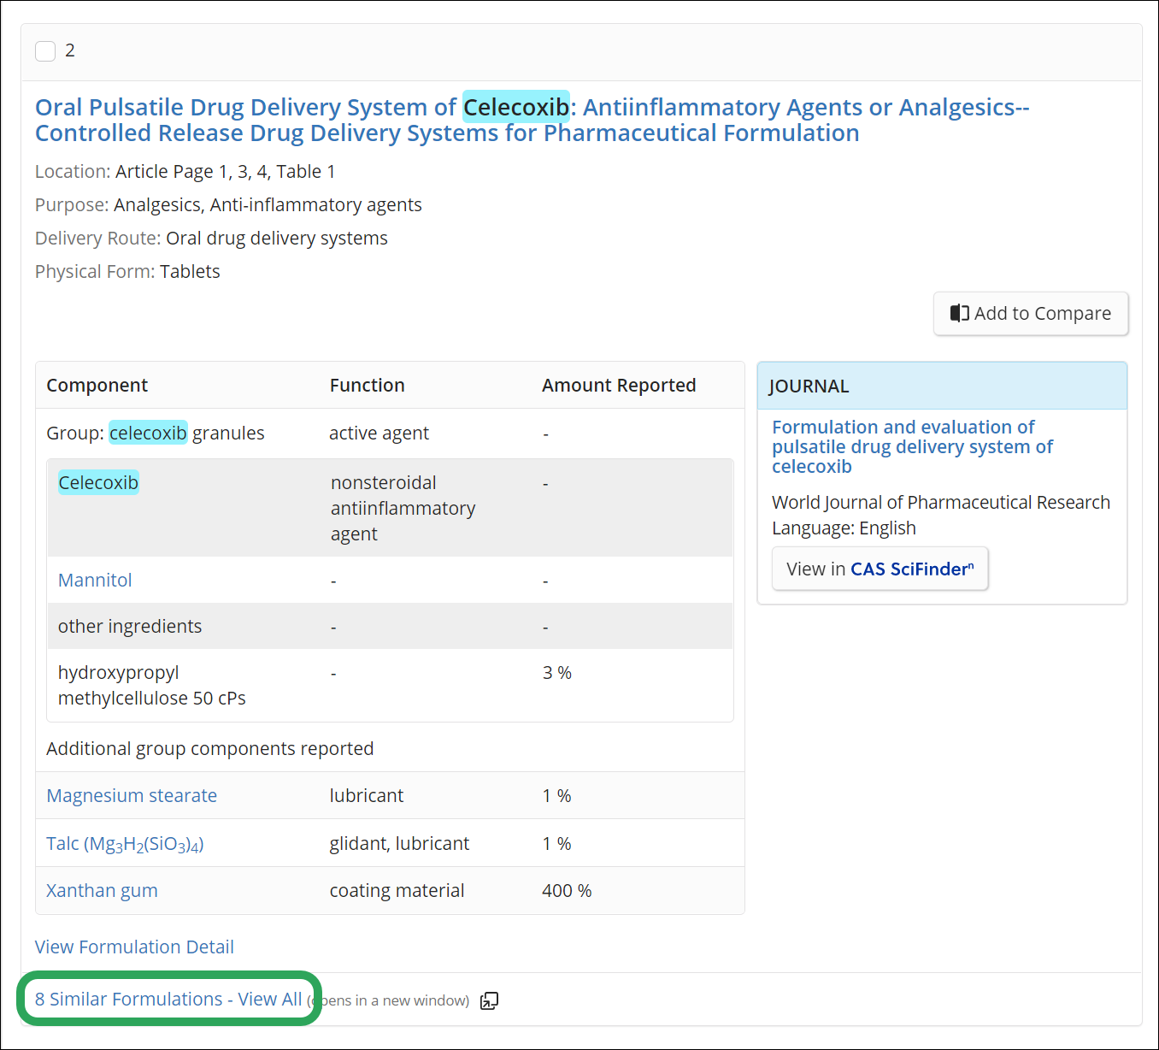Follow the Mannitol component link
The height and width of the screenshot is (1050, 1159).
pyautogui.click(x=94, y=580)
